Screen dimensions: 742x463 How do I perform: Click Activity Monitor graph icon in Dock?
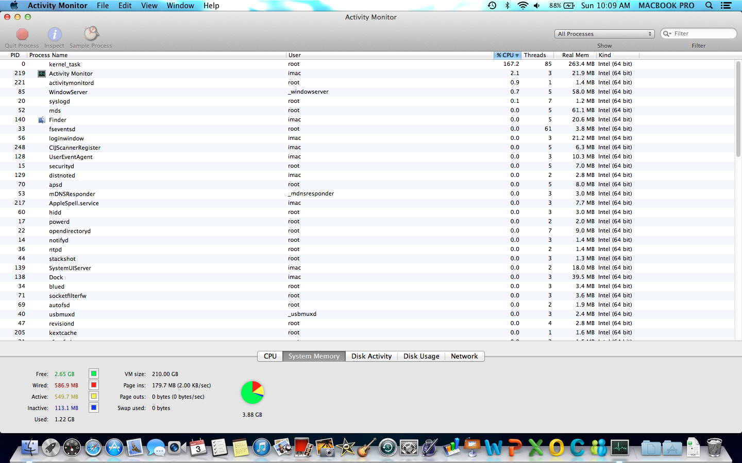620,448
